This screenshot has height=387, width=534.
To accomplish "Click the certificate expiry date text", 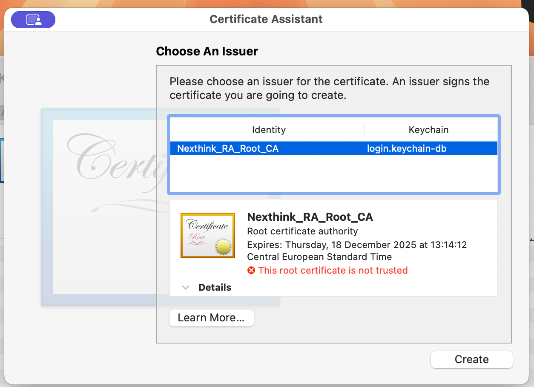I will point(357,245).
